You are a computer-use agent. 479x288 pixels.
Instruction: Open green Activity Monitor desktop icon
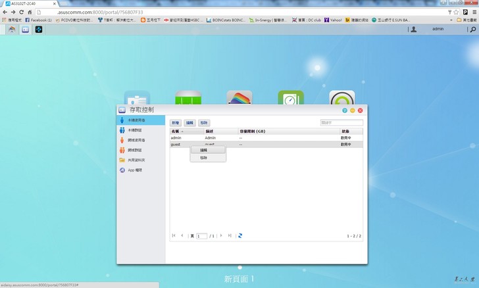click(188, 98)
